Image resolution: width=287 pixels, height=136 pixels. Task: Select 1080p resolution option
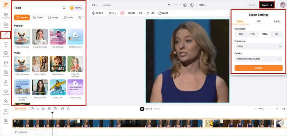pos(265,34)
